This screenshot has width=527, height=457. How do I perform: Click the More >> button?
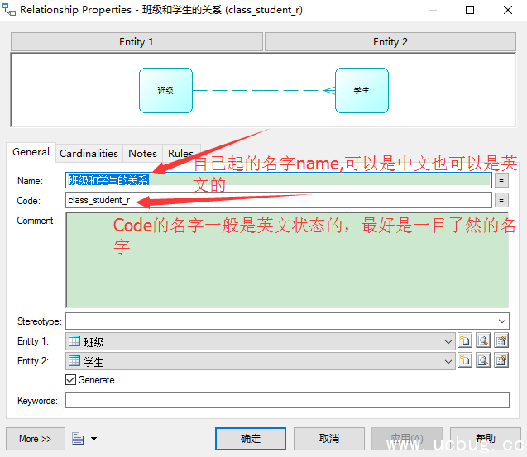coord(36,439)
